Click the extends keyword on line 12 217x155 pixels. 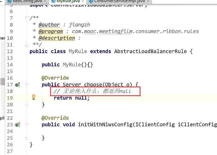100,51
